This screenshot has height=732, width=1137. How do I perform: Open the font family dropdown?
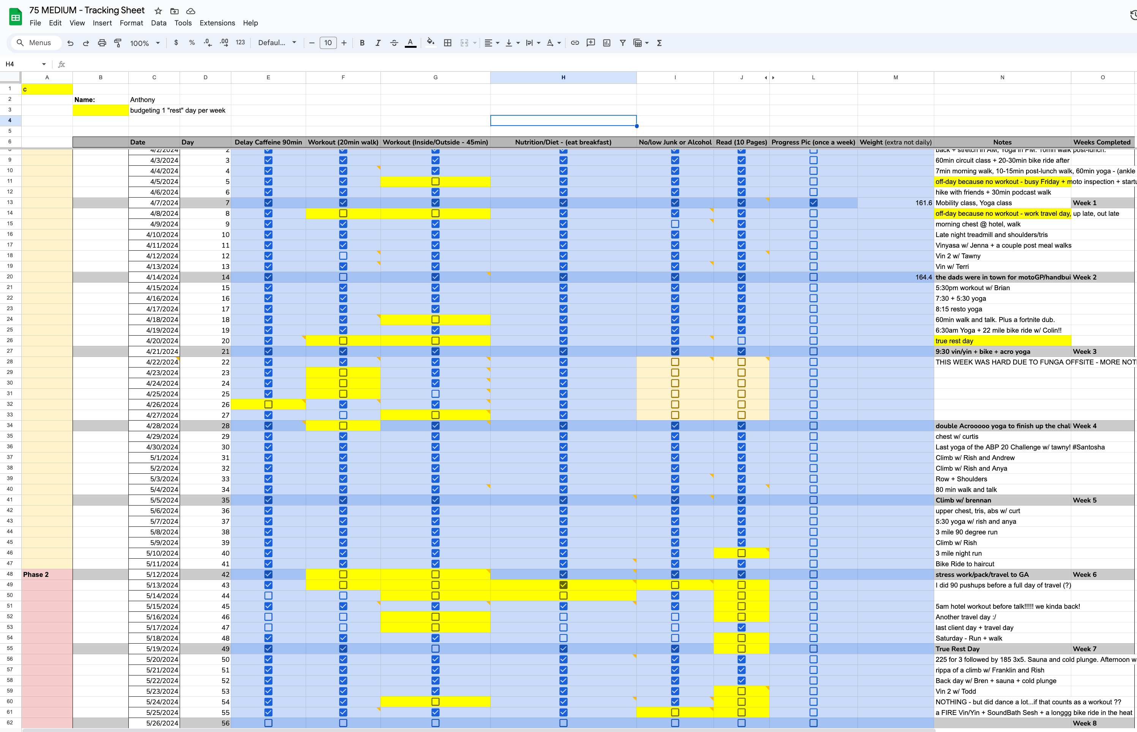tap(277, 43)
